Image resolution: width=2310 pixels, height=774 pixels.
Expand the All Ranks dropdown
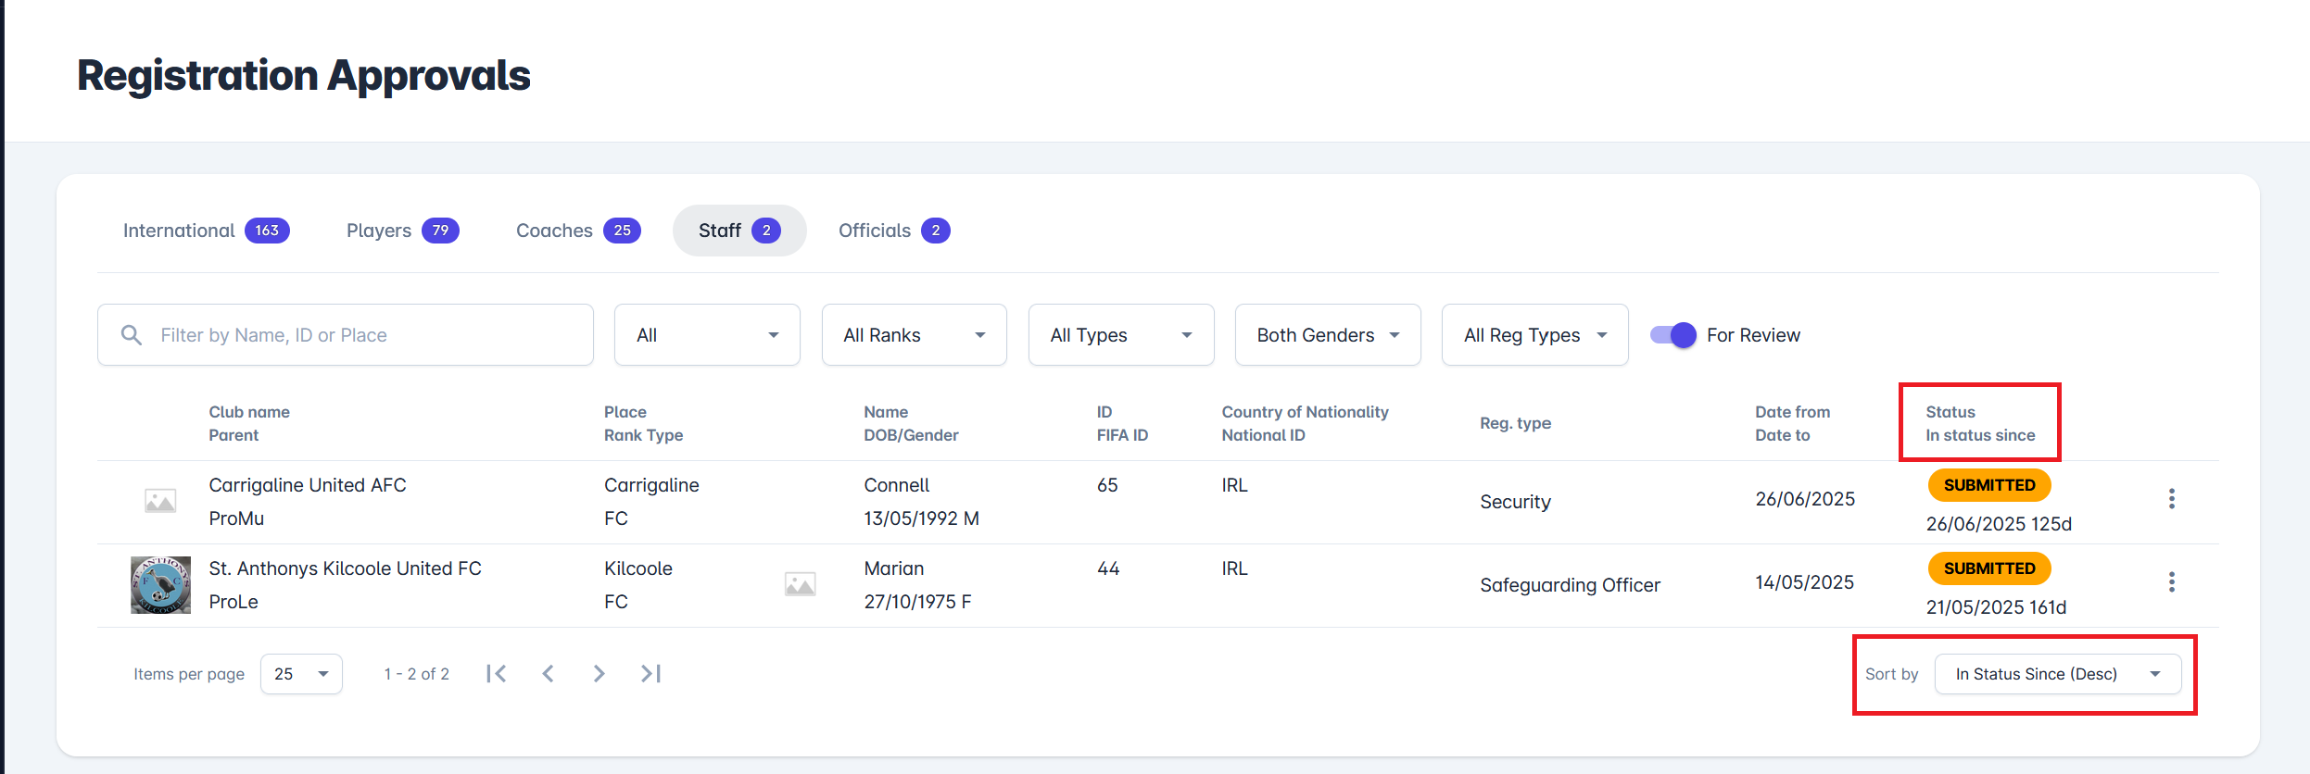[914, 335]
